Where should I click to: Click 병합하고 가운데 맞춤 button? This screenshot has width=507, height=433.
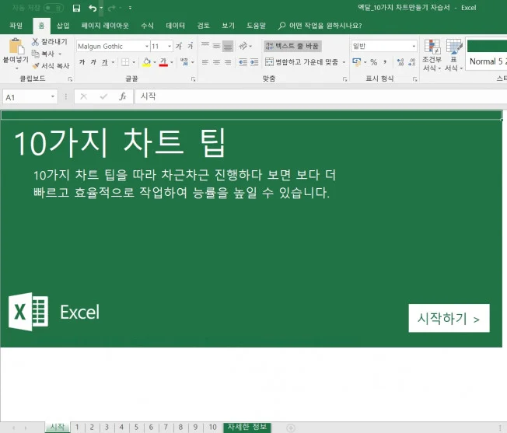pos(302,62)
